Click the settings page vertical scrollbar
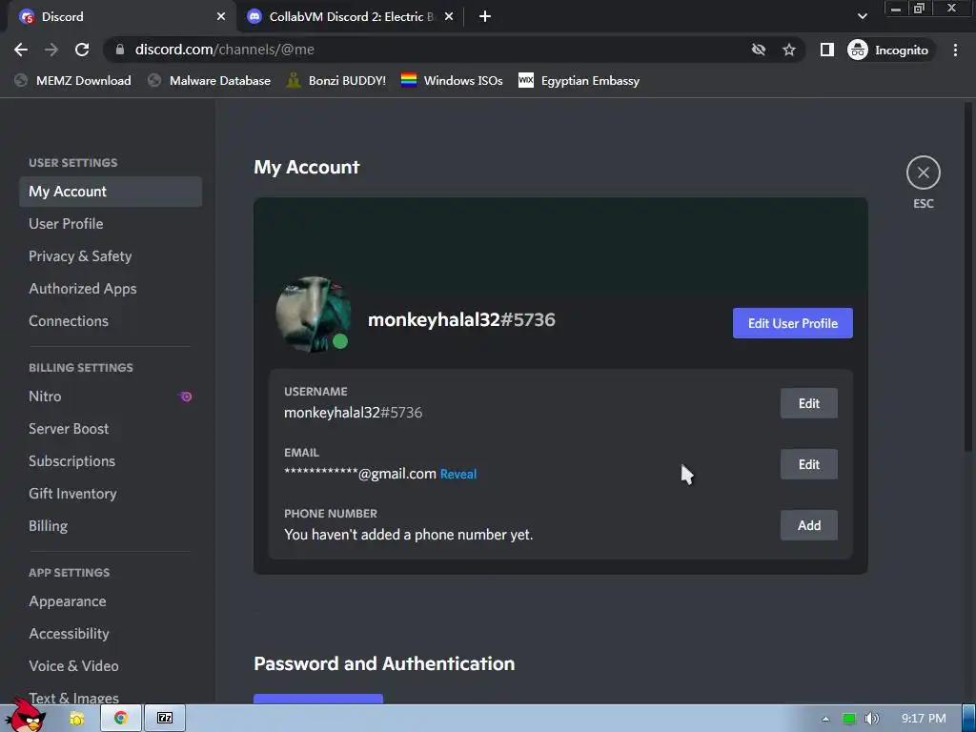The image size is (976, 732). tap(968, 277)
